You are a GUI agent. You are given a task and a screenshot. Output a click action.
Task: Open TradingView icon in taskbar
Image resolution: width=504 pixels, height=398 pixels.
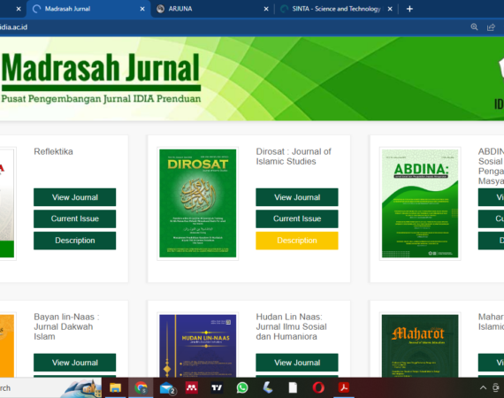(x=217, y=387)
